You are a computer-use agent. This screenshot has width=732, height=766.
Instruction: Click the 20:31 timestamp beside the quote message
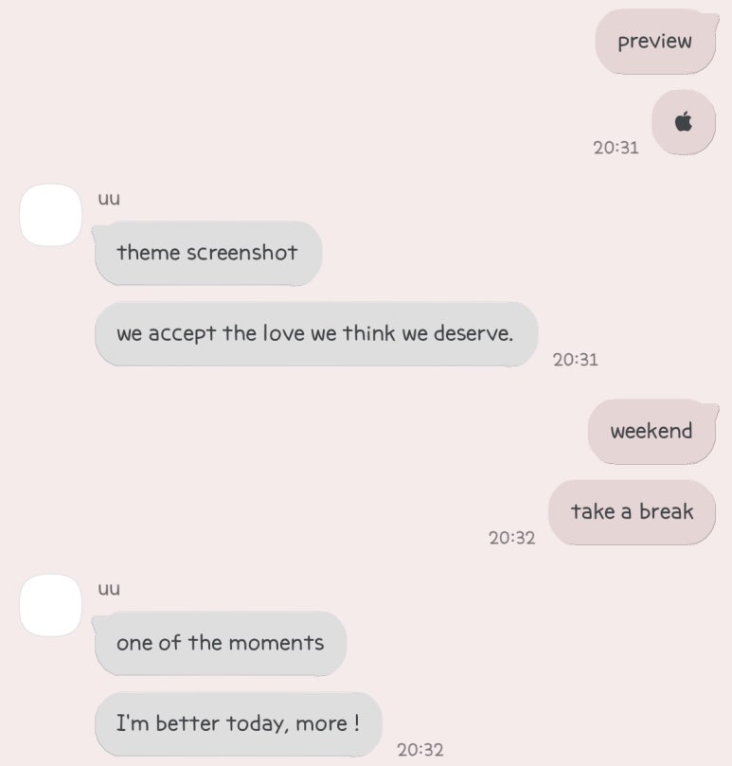575,360
